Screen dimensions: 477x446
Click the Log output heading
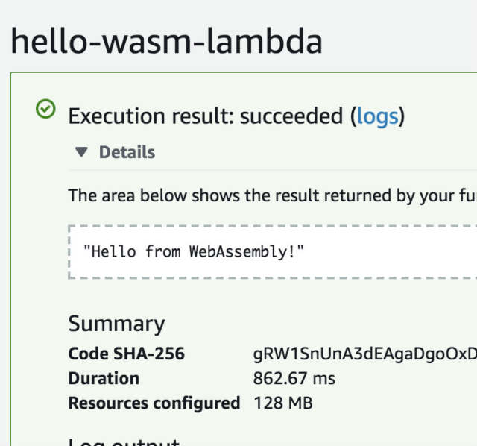pyautogui.click(x=124, y=442)
